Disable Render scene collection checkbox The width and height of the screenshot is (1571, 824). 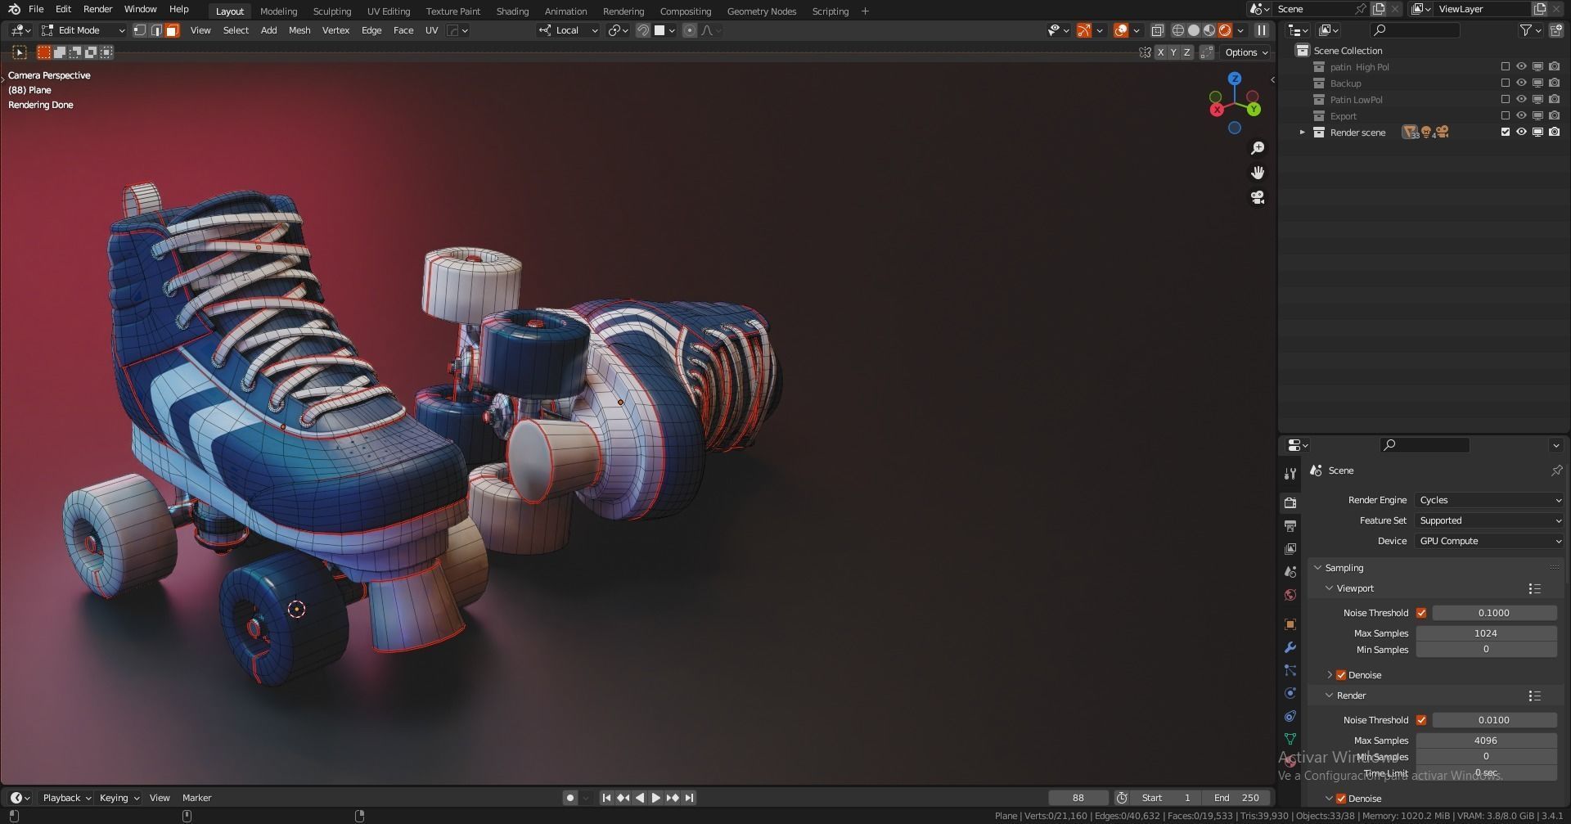click(1505, 132)
